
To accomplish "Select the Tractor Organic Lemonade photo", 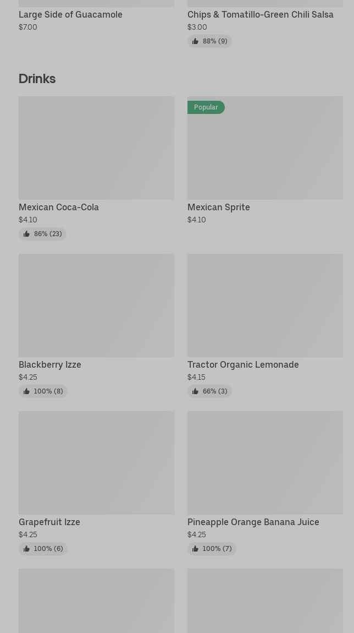I will (x=265, y=305).
